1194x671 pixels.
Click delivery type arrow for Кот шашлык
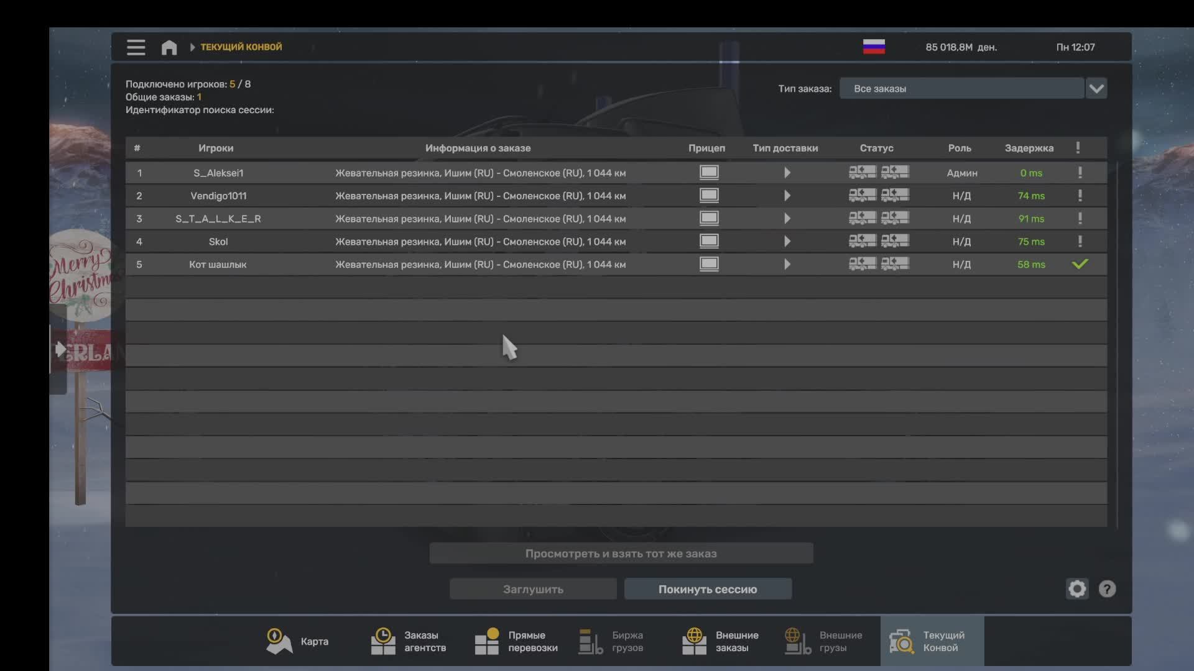click(787, 265)
